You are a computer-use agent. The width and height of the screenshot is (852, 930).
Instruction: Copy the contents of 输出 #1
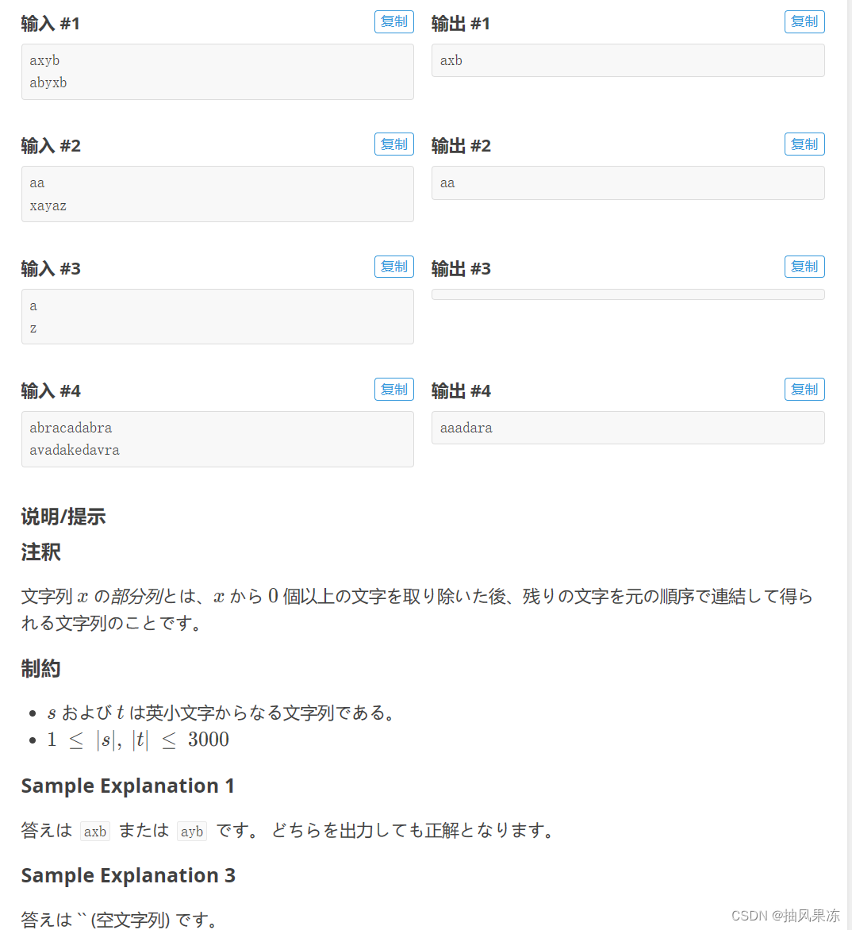(x=804, y=21)
